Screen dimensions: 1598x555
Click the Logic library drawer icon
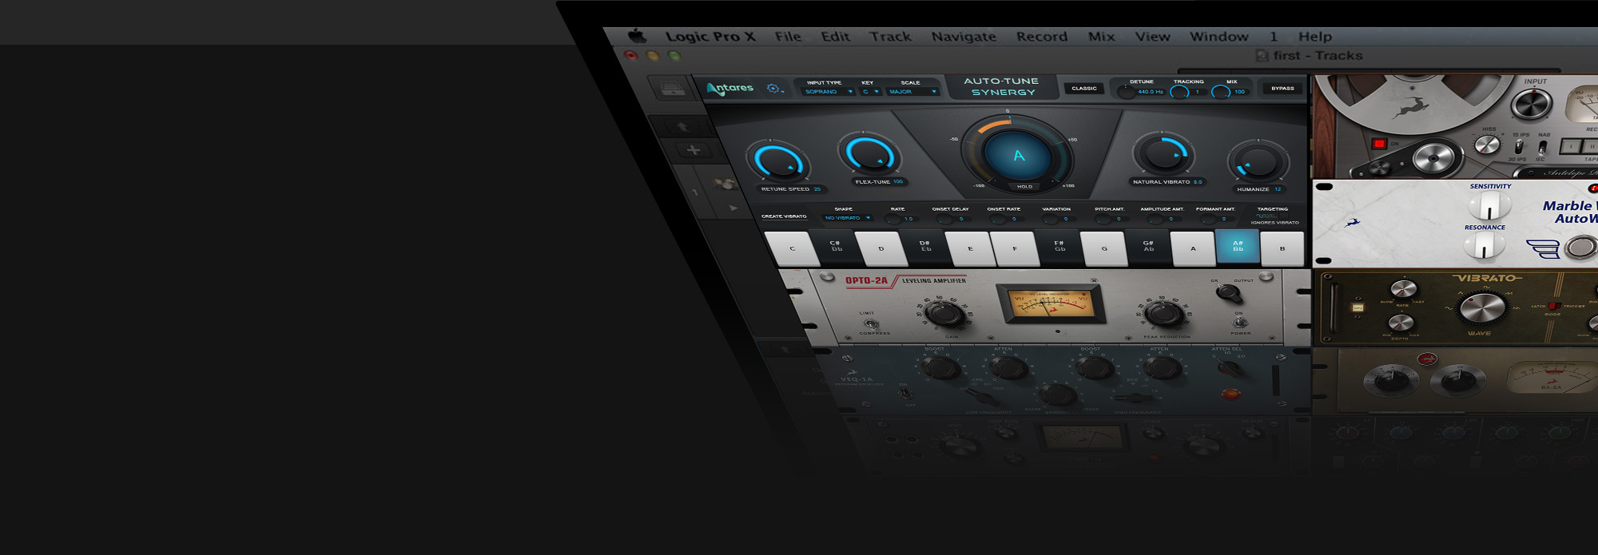[x=673, y=88]
